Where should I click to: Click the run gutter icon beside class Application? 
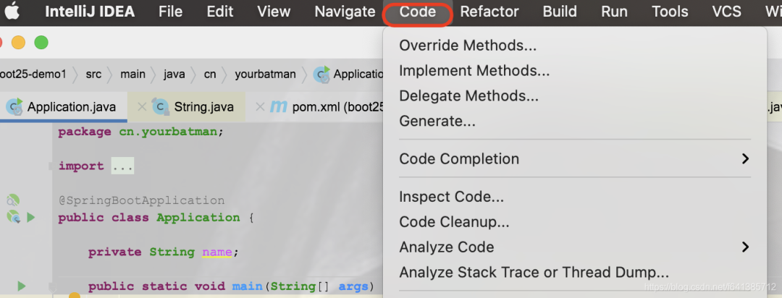click(30, 217)
